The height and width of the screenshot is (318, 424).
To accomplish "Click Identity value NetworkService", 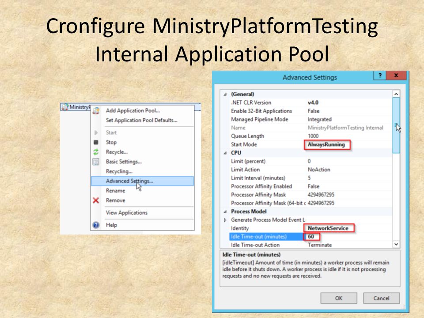I will pos(328,228).
